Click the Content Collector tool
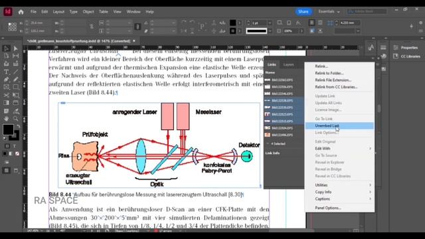The height and width of the screenshot is (239, 425). pos(6,64)
